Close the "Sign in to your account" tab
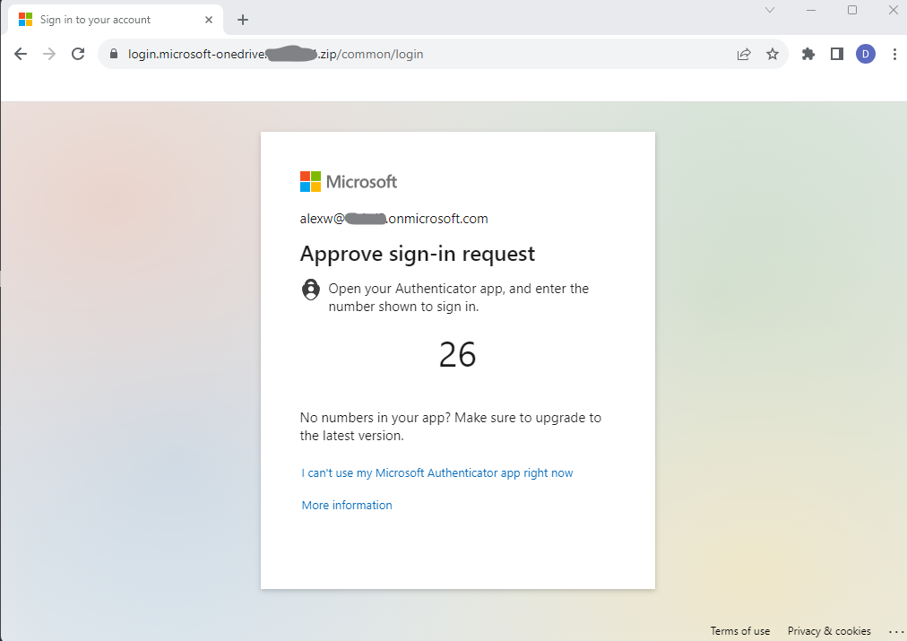 tap(210, 20)
